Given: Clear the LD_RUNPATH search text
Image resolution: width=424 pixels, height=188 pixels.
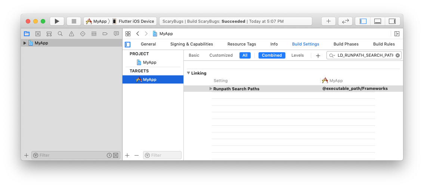Looking at the screenshot, I should (x=397, y=55).
